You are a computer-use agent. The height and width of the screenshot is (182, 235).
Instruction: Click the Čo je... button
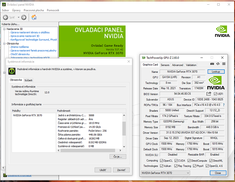118,156
